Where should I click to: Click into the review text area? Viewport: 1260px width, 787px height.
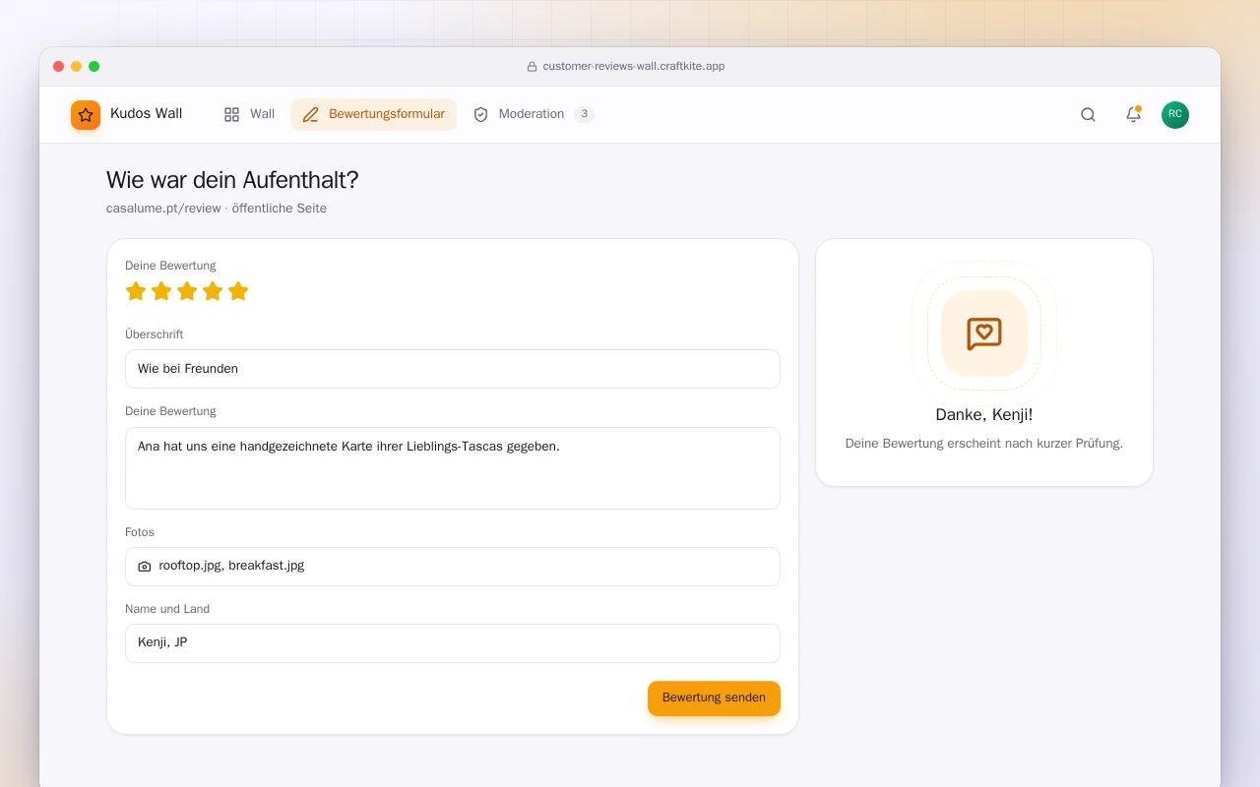click(x=453, y=468)
